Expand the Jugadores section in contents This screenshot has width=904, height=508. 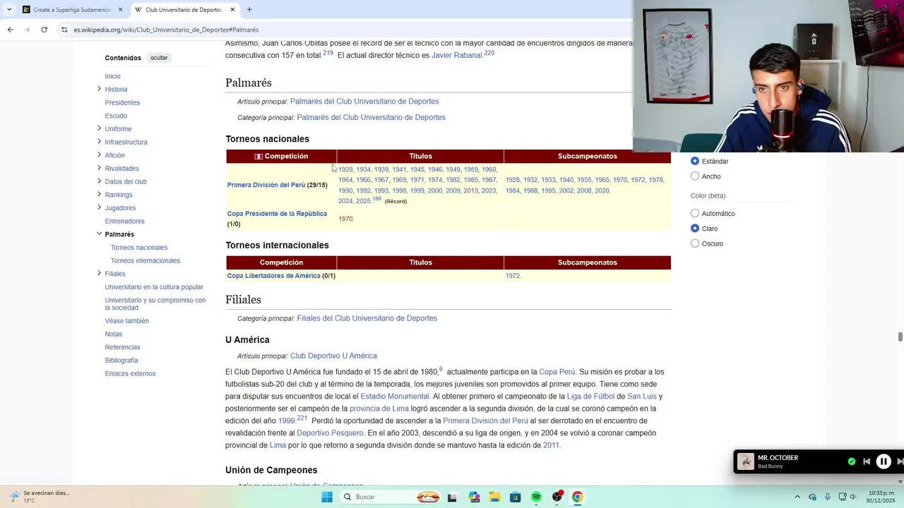pyautogui.click(x=99, y=207)
